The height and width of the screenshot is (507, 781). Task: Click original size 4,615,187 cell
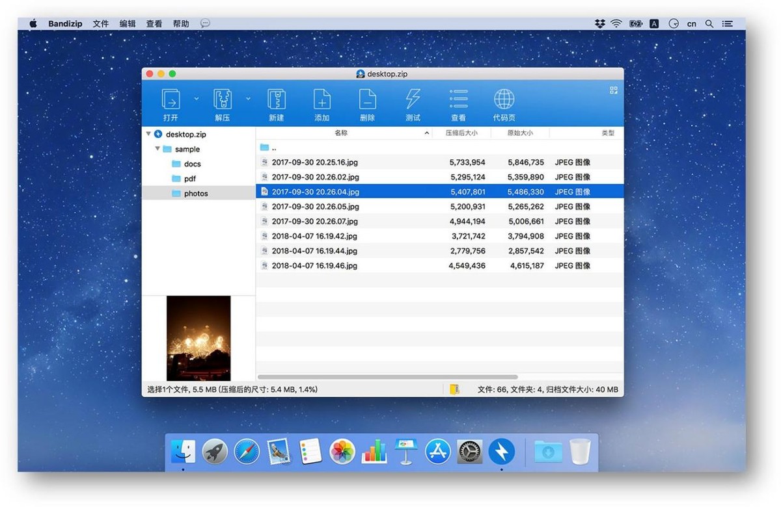pyautogui.click(x=527, y=265)
